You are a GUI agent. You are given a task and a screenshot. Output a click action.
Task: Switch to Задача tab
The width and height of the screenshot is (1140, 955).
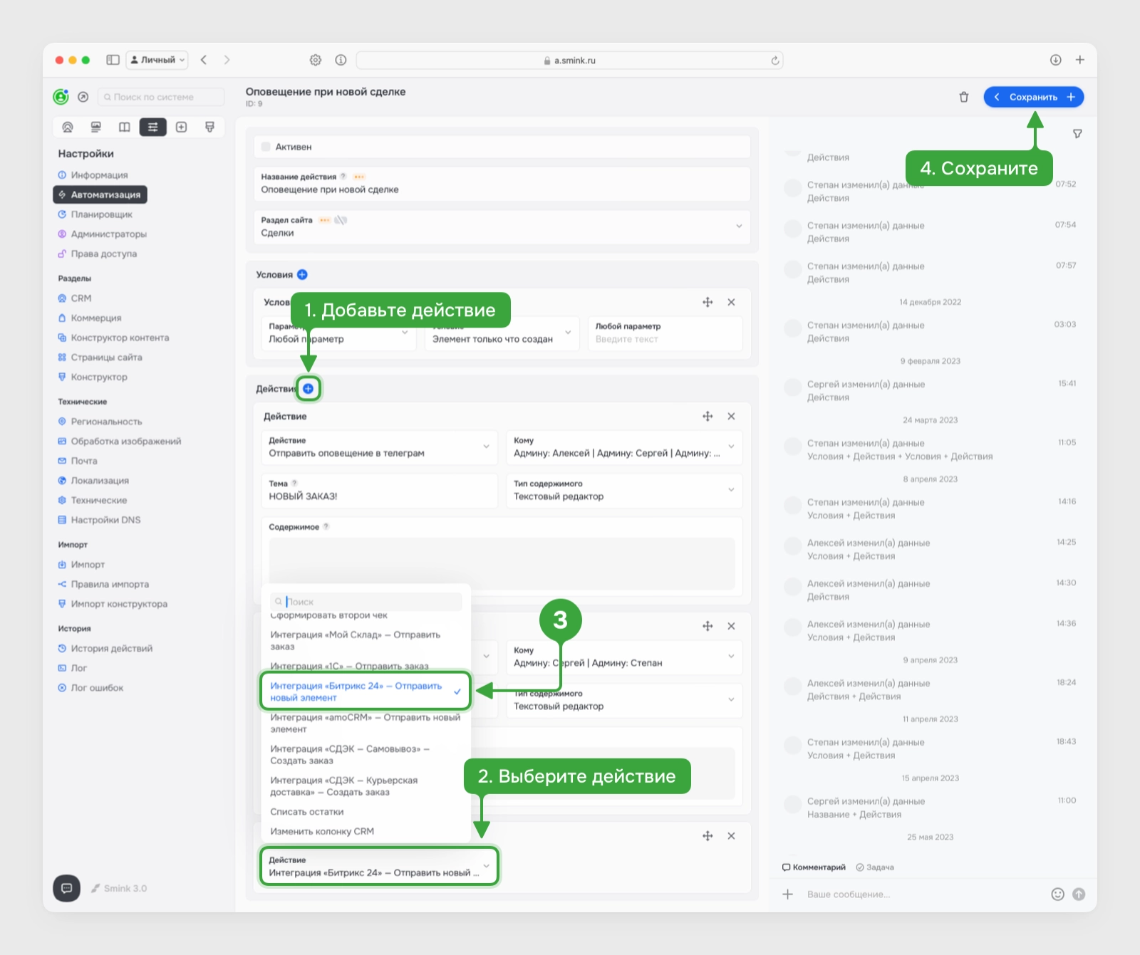(x=875, y=867)
